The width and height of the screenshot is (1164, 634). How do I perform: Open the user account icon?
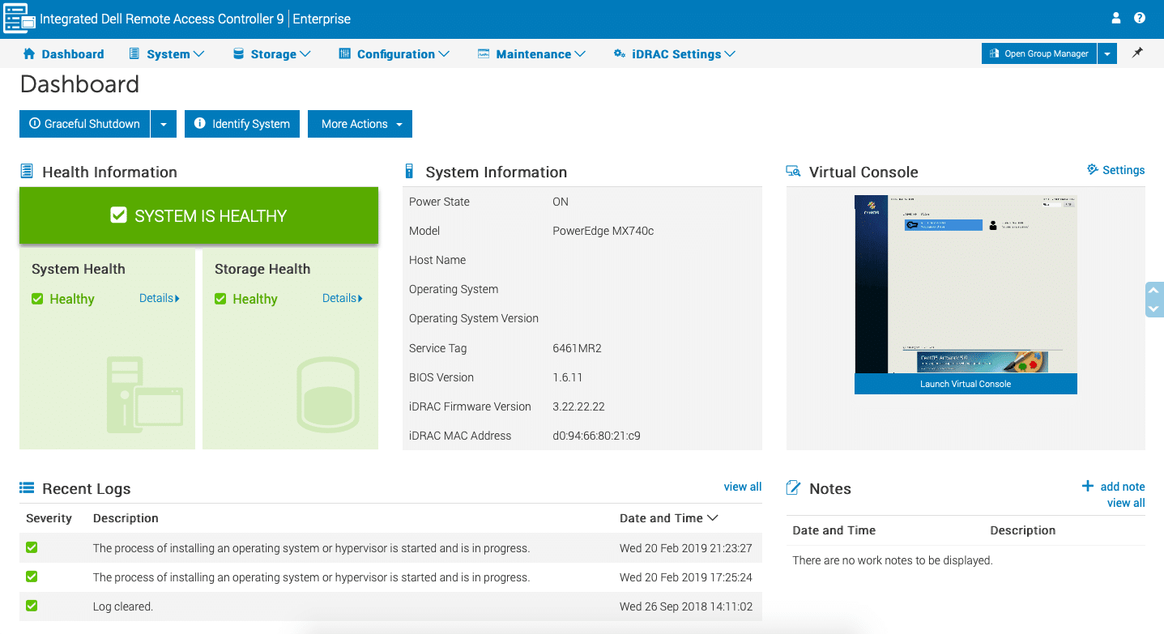click(1116, 18)
